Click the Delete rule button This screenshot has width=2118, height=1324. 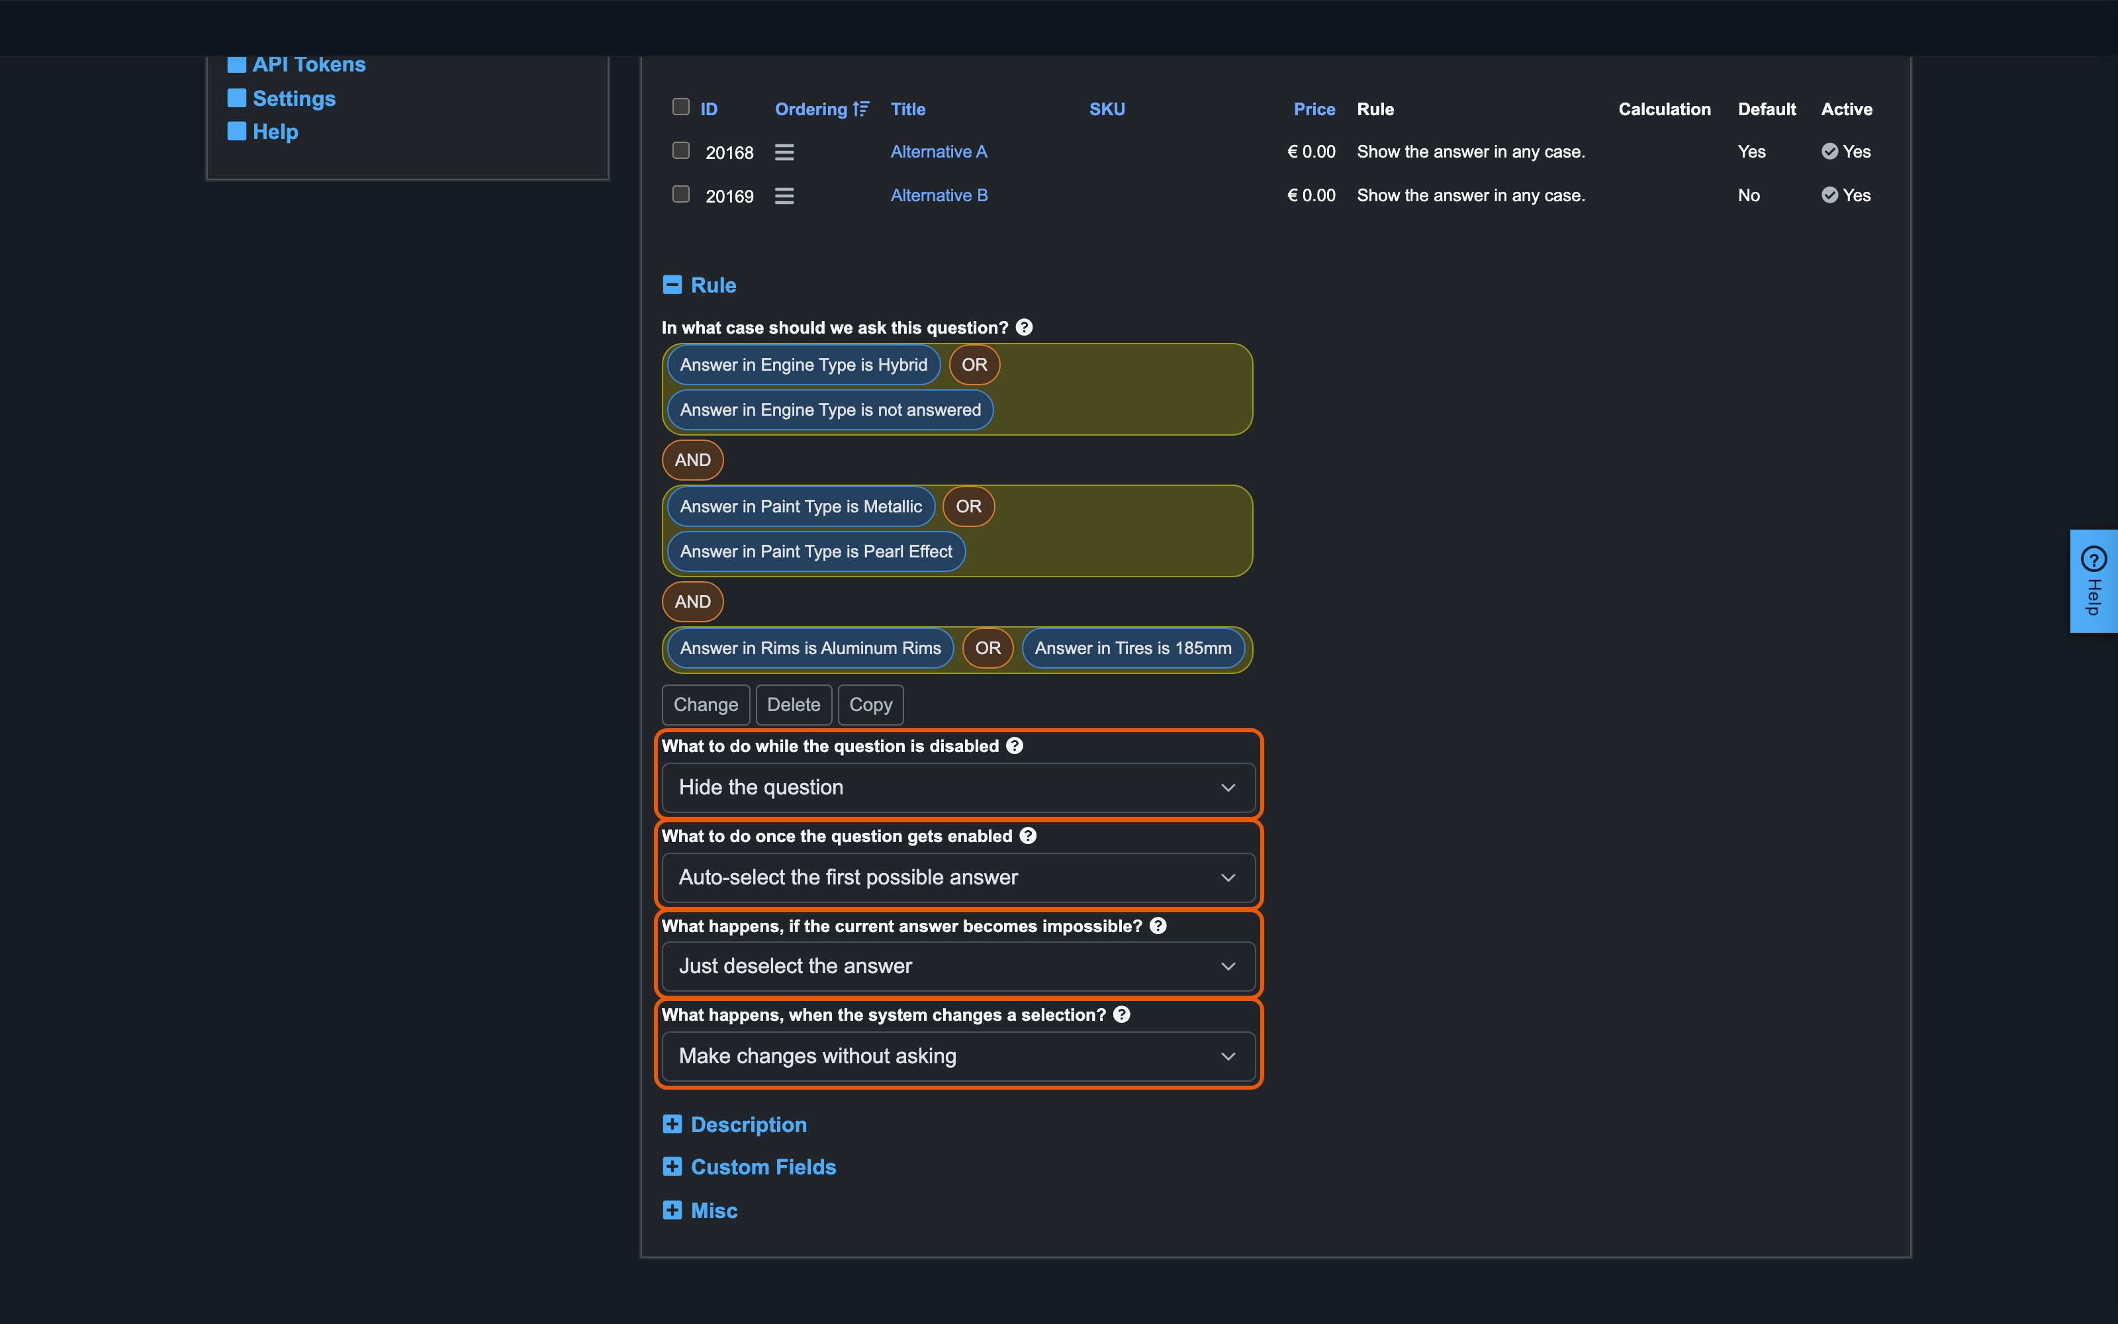(x=794, y=705)
